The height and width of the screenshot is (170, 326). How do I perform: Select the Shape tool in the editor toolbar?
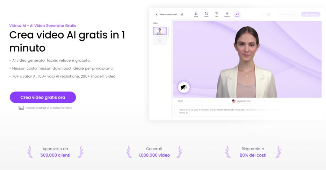coord(206,14)
